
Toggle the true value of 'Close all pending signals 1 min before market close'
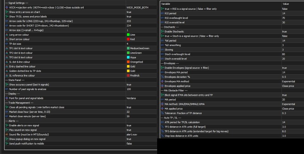coord(129,107)
